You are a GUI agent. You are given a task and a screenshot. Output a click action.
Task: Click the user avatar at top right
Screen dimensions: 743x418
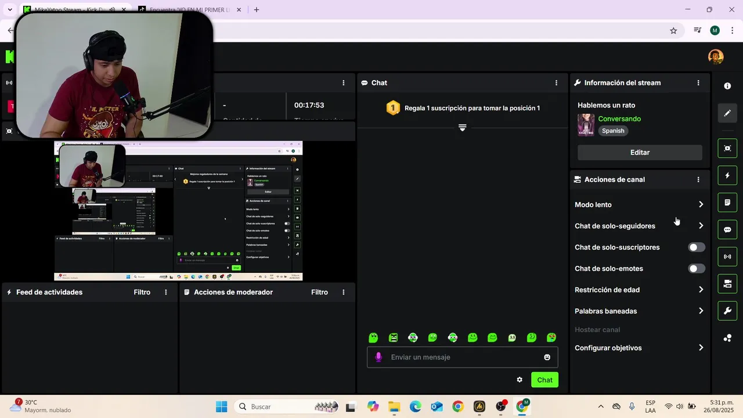(716, 57)
